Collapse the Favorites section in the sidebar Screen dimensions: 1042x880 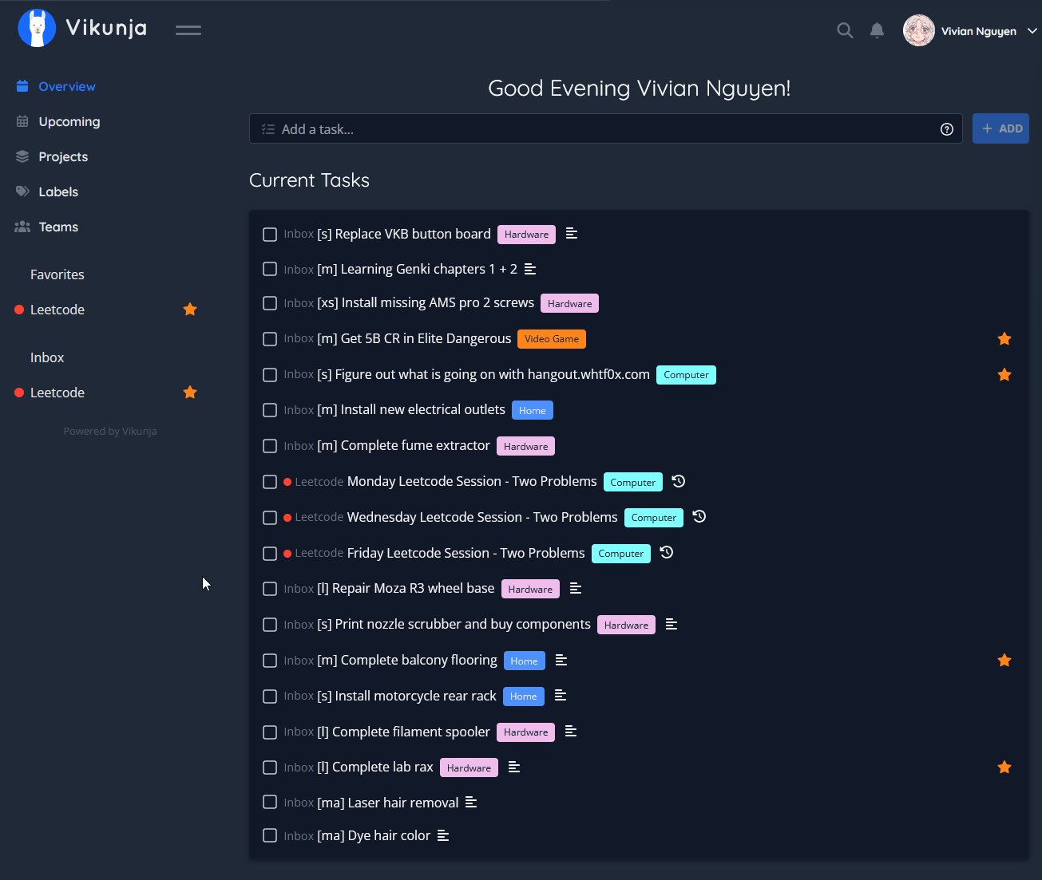pyautogui.click(x=57, y=274)
